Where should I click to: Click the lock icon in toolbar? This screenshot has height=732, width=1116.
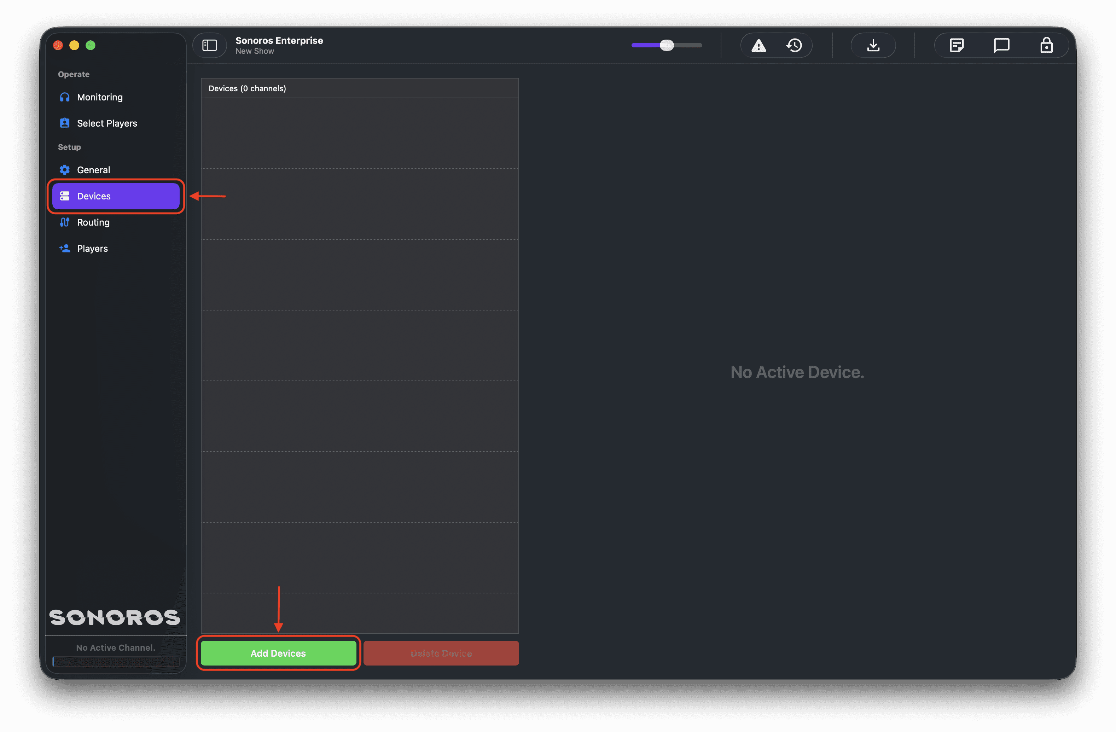click(1047, 46)
